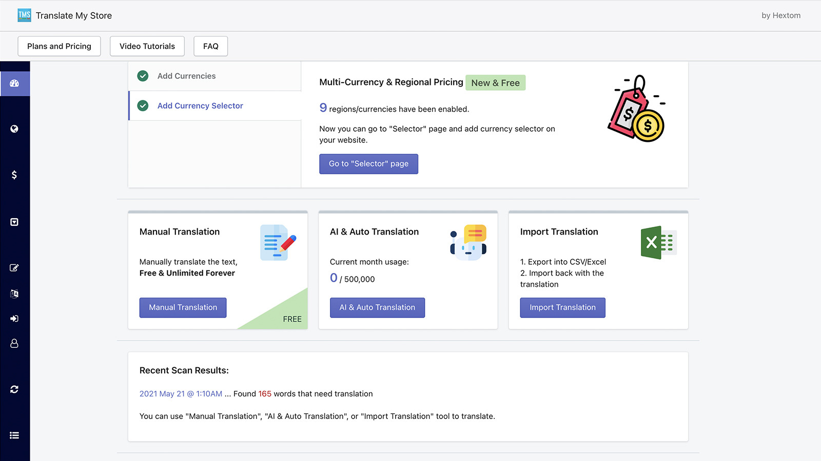Screen dimensions: 821x461
Task: Click the sidebar box icon with down arrow
Action: click(x=14, y=222)
